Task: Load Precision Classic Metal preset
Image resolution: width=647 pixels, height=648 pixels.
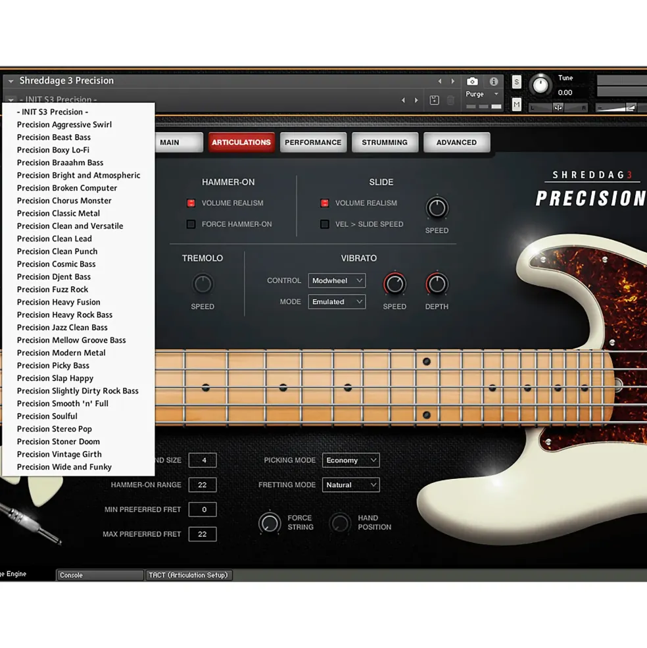Action: [x=78, y=213]
